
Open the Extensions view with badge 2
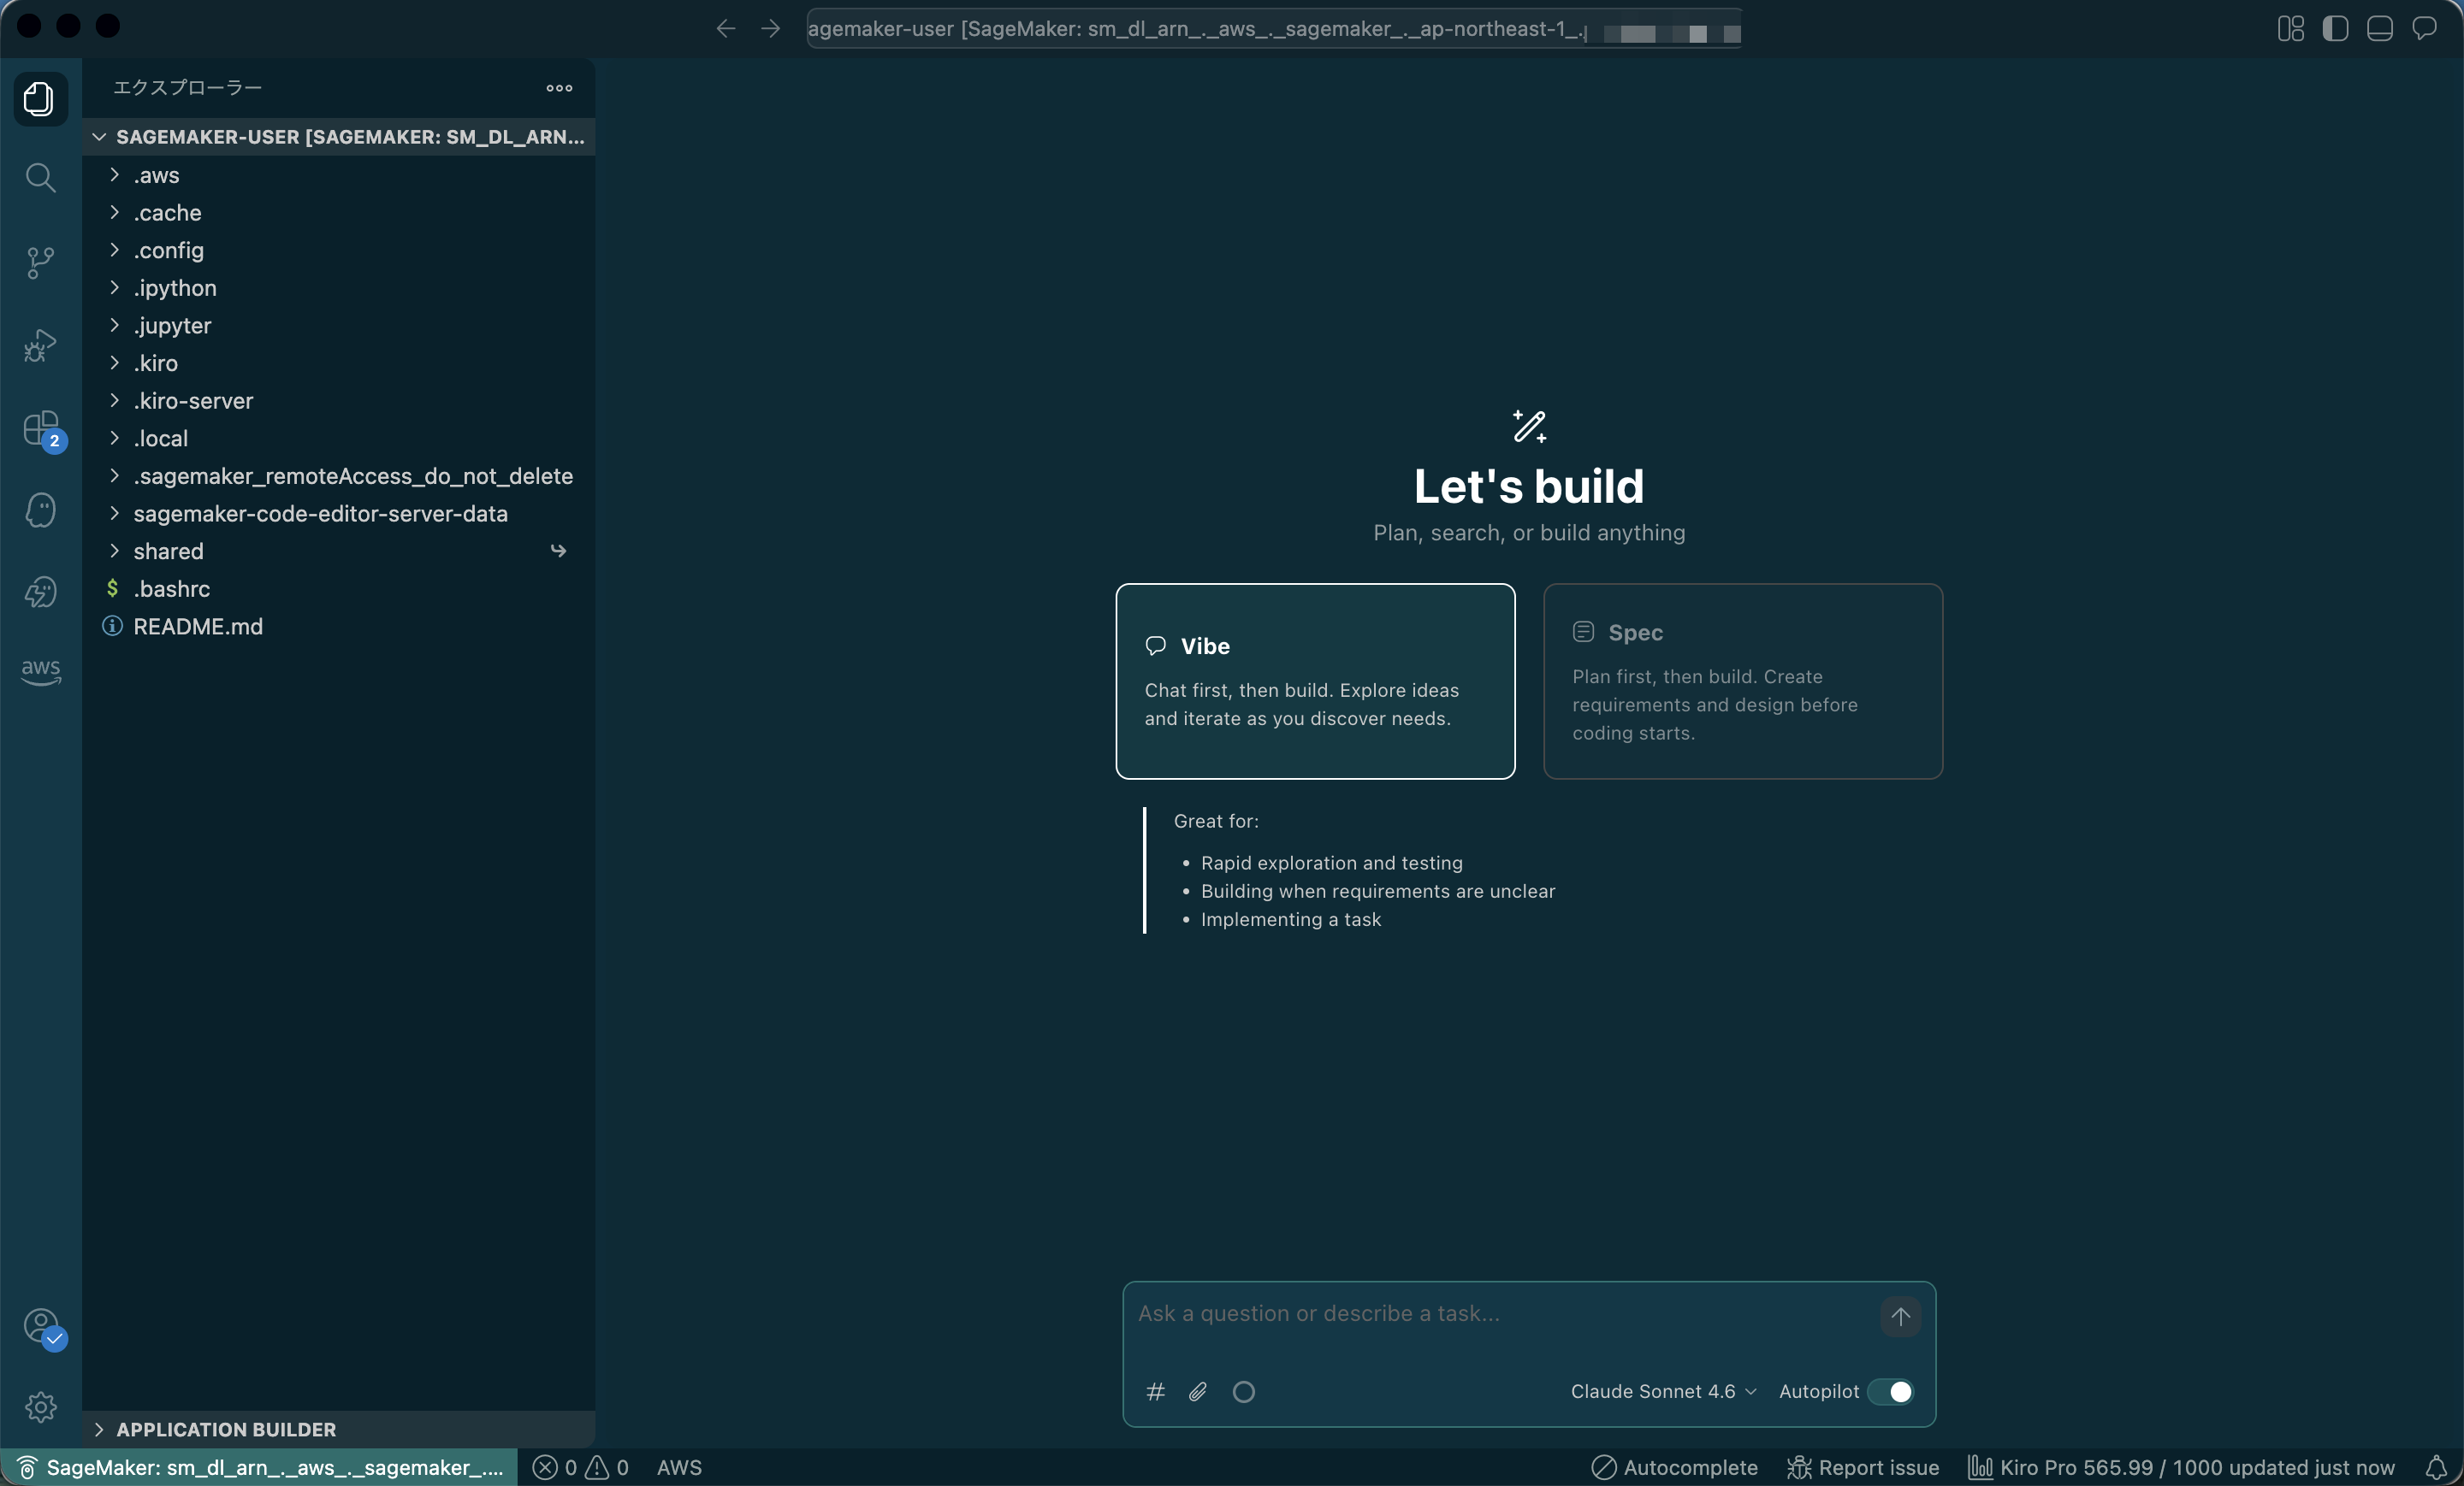pyautogui.click(x=42, y=430)
